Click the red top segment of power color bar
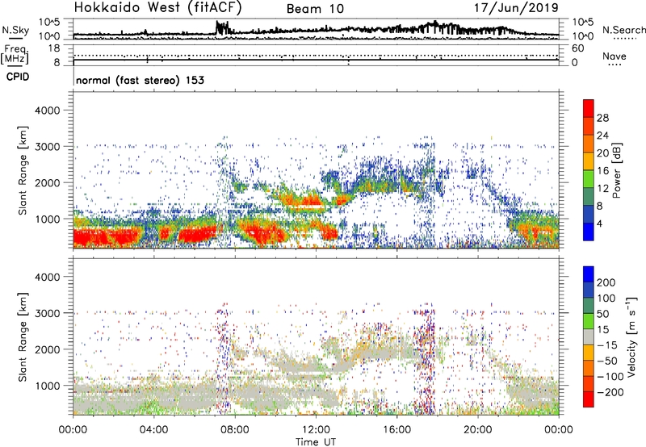Viewport: 646px width, 447px height. (x=589, y=108)
